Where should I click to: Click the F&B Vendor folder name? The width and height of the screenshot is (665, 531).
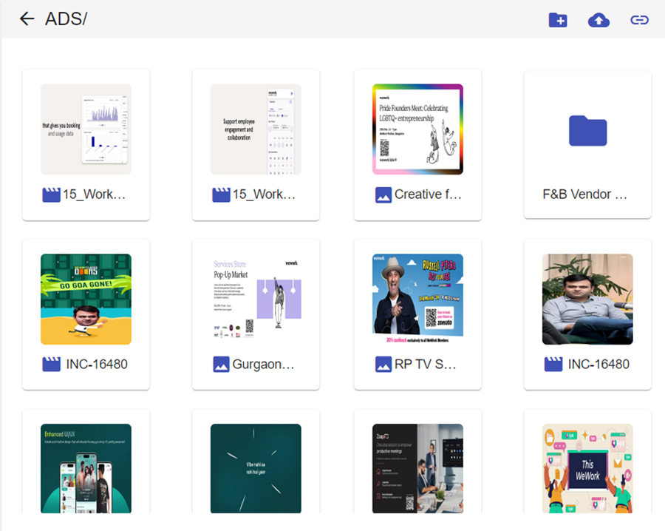coord(585,195)
